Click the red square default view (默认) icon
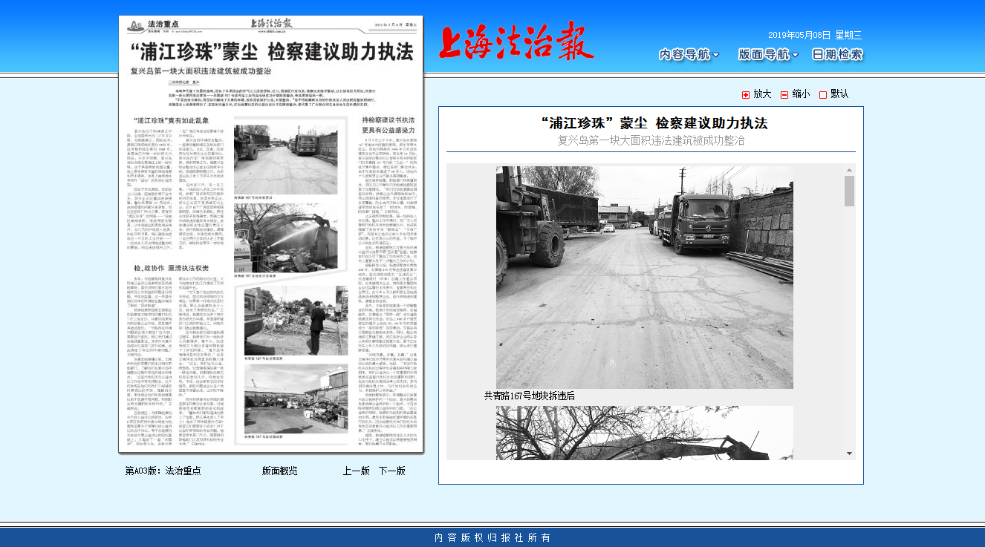 [x=822, y=95]
